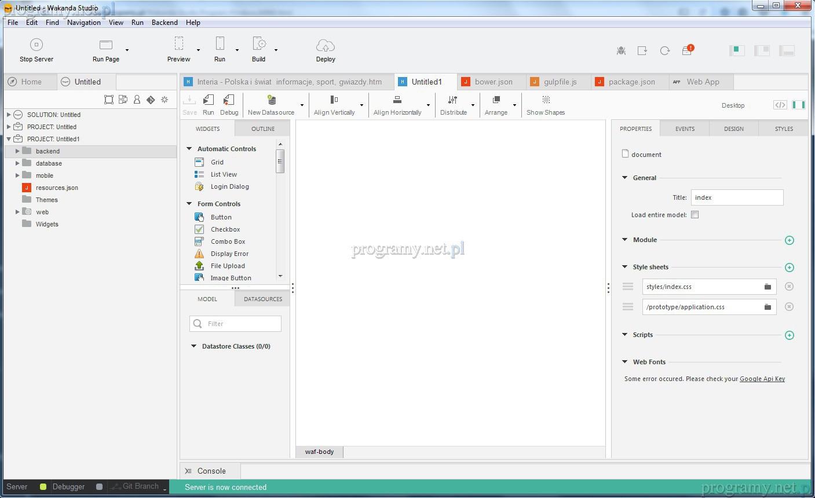Click the datasource Filter input field
Image resolution: width=815 pixels, height=498 pixels.
tap(236, 324)
